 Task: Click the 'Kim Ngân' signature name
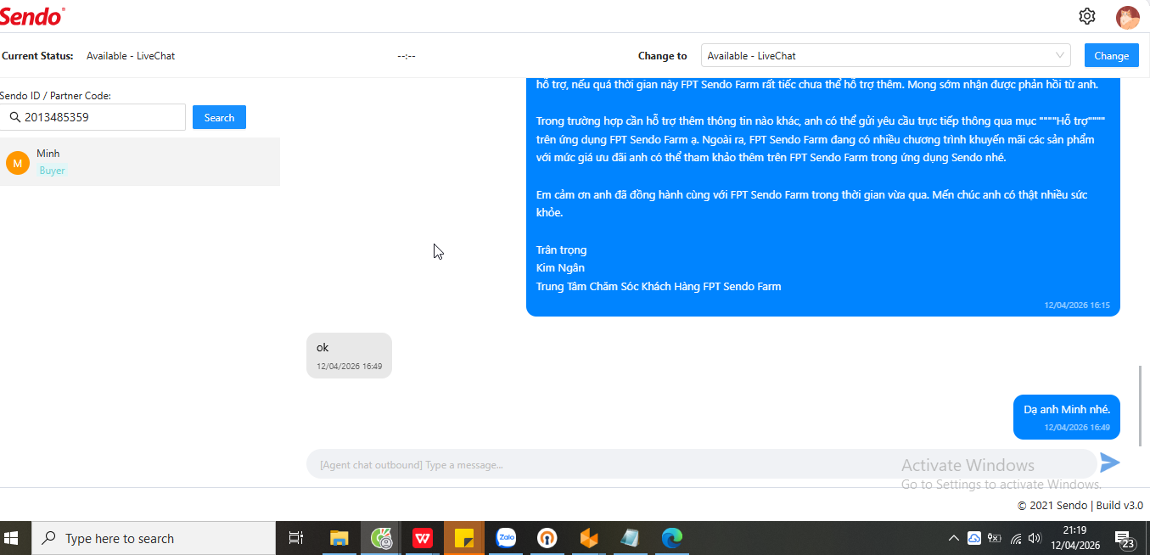[x=560, y=268]
